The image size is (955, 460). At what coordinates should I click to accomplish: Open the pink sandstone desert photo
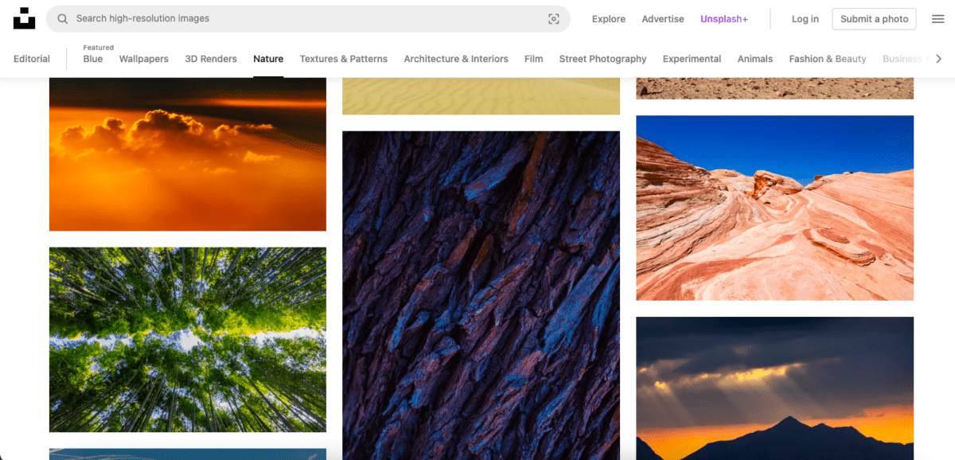(774, 208)
